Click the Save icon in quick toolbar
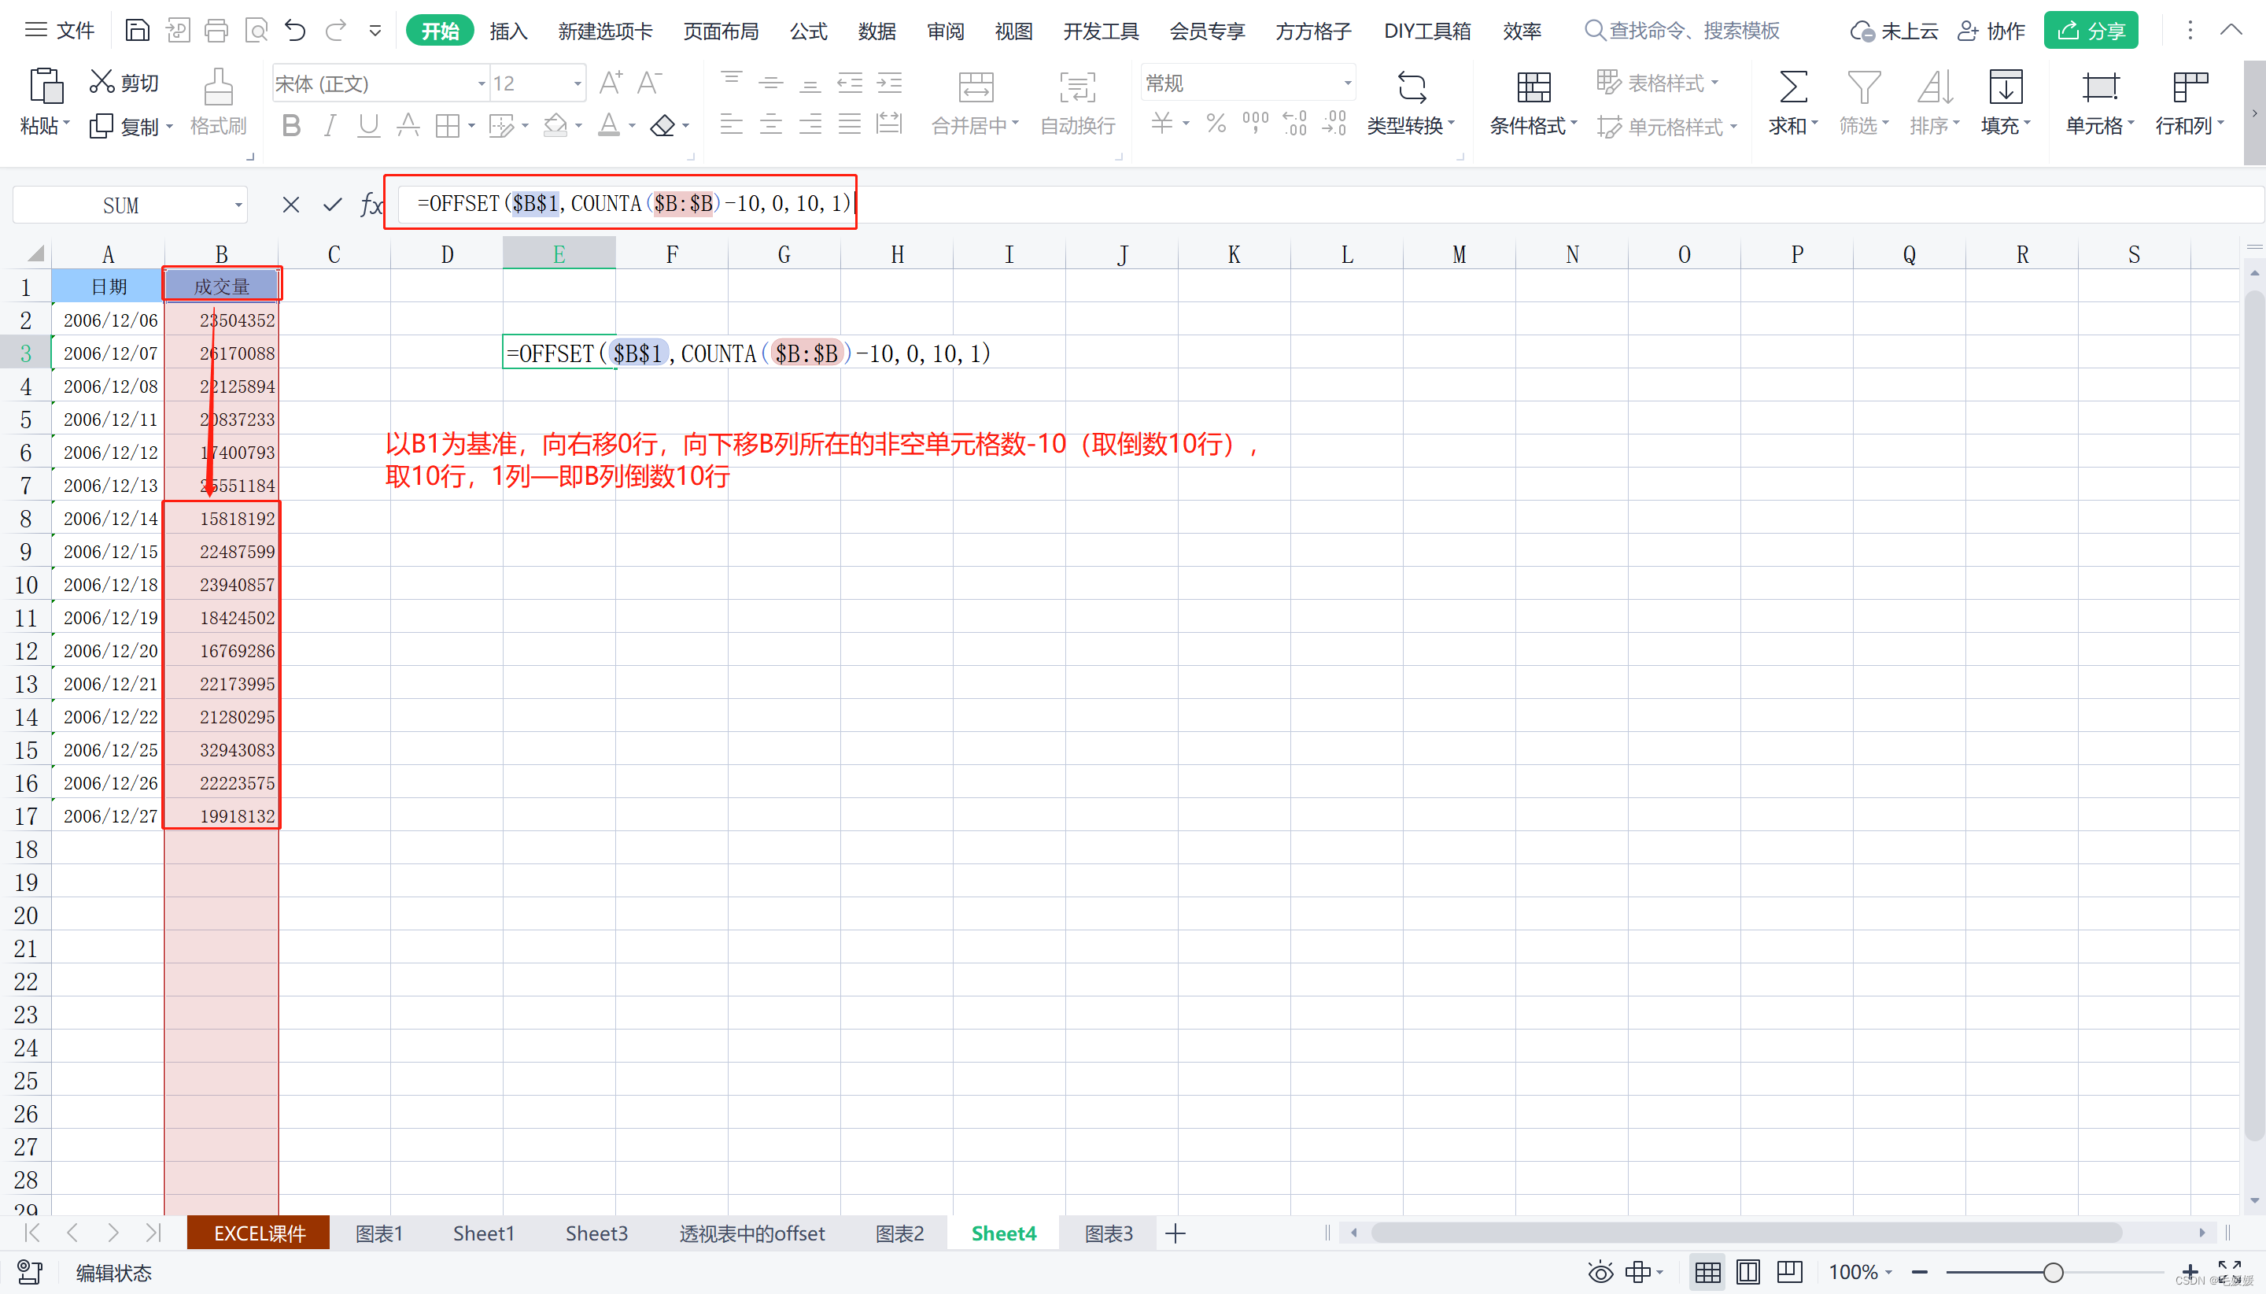Viewport: 2266px width, 1294px height. (x=137, y=31)
